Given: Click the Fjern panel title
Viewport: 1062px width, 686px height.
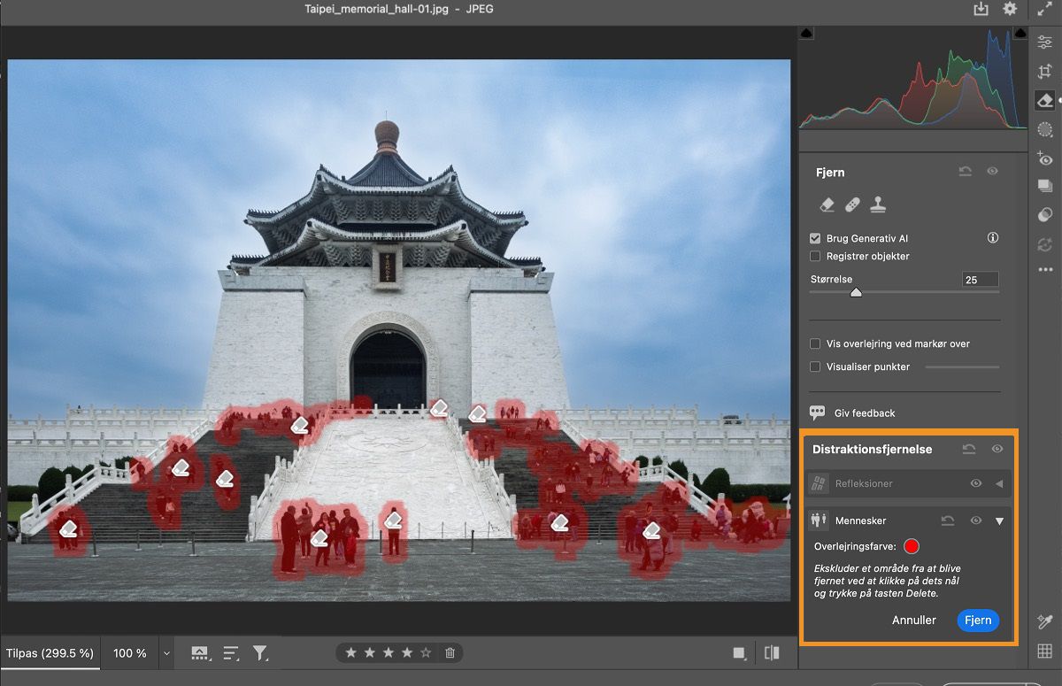Looking at the screenshot, I should tap(830, 173).
